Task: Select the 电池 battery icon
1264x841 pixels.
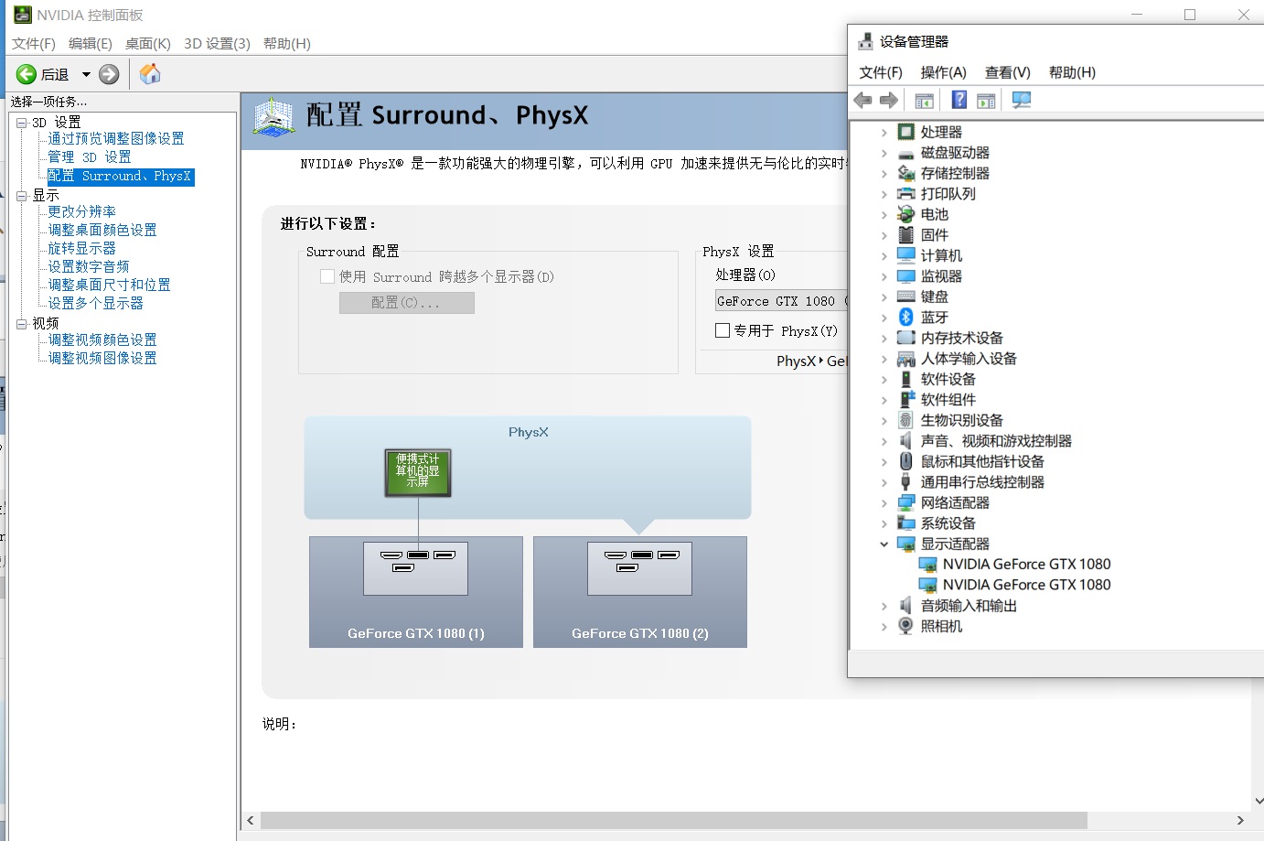Action: (x=905, y=214)
